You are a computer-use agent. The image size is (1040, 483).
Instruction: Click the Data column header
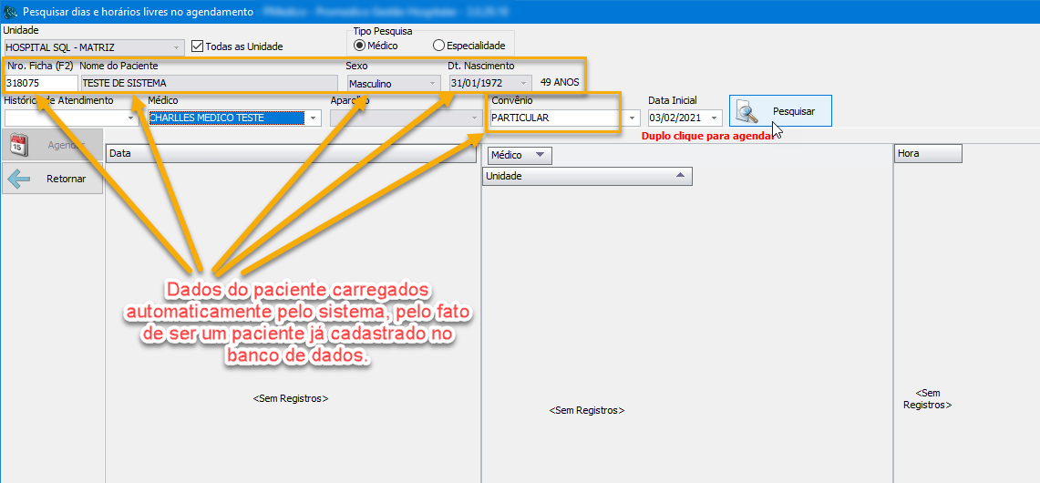tap(292, 154)
